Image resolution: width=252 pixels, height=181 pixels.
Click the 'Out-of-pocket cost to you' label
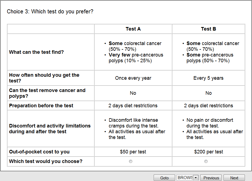[39, 152]
